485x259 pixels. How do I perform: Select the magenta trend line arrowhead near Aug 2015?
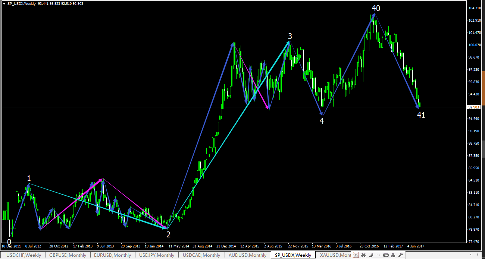click(267, 108)
